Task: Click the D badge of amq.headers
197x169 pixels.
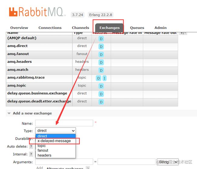Action: (x=101, y=63)
